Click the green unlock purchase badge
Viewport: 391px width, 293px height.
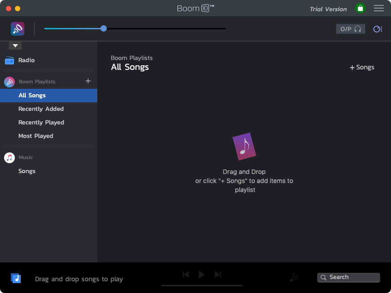[x=360, y=8]
